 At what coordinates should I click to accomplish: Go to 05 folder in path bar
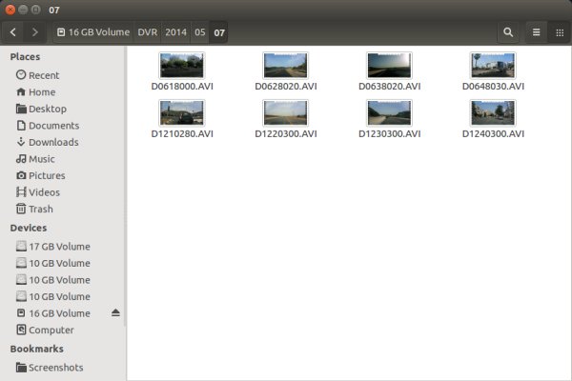(199, 32)
